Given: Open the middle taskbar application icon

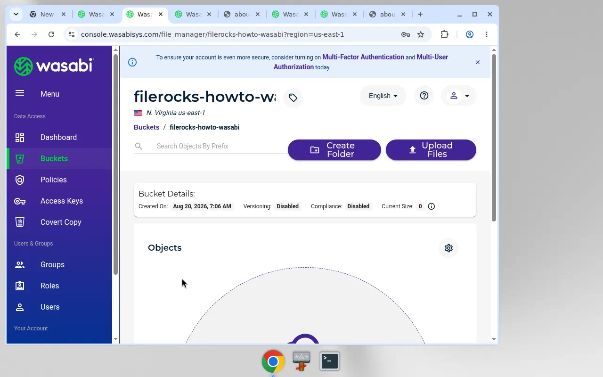Looking at the screenshot, I should tap(301, 361).
